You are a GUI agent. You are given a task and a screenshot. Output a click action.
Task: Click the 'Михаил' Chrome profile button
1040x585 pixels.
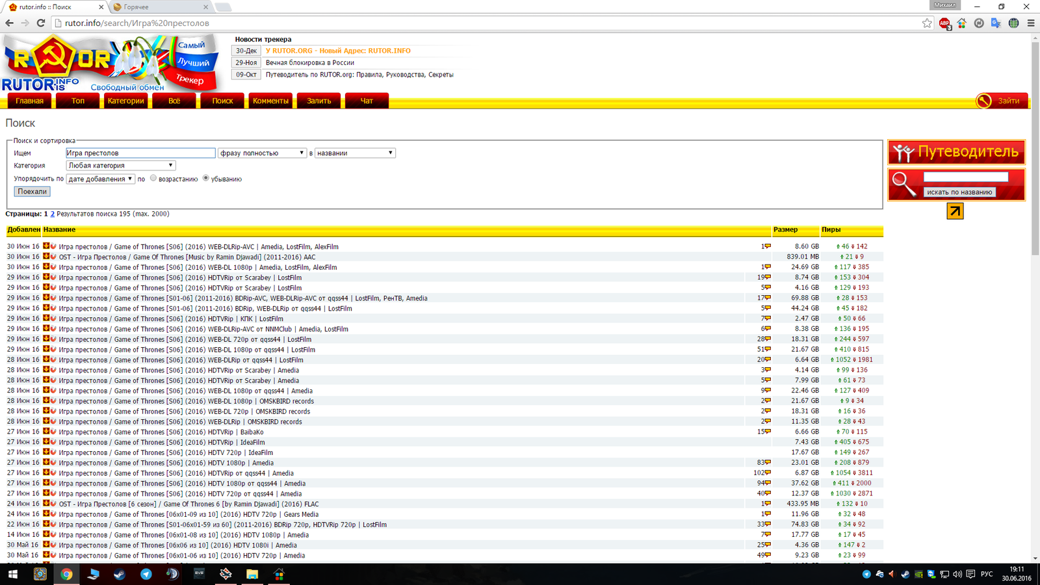tap(945, 5)
